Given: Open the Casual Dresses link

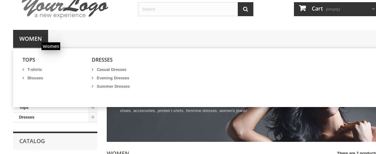Looking at the screenshot, I should [111, 70].
